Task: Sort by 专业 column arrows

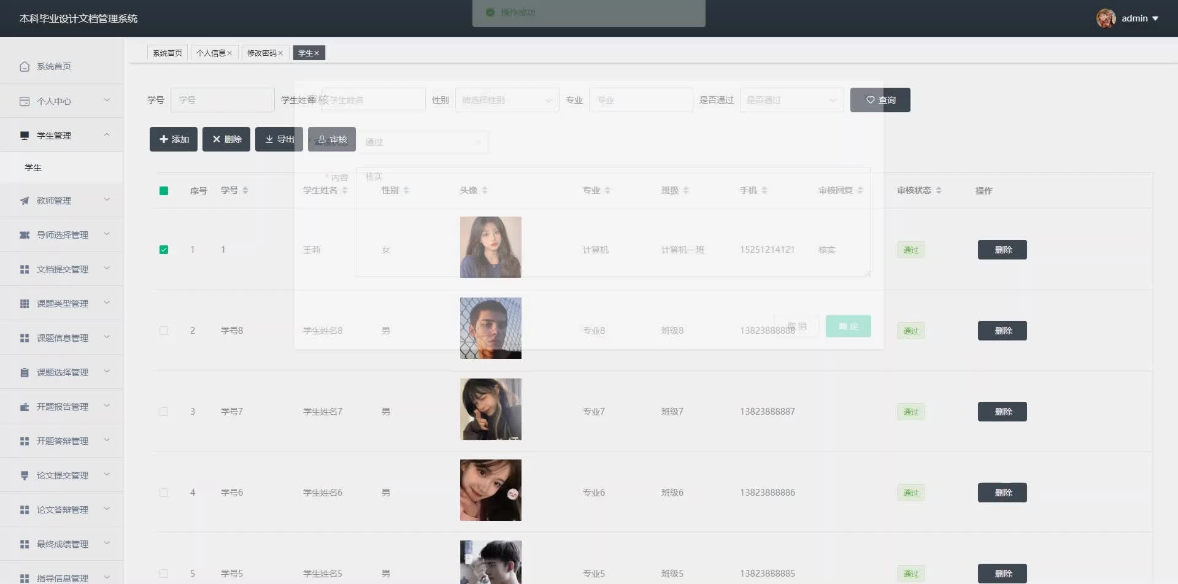Action: point(607,190)
